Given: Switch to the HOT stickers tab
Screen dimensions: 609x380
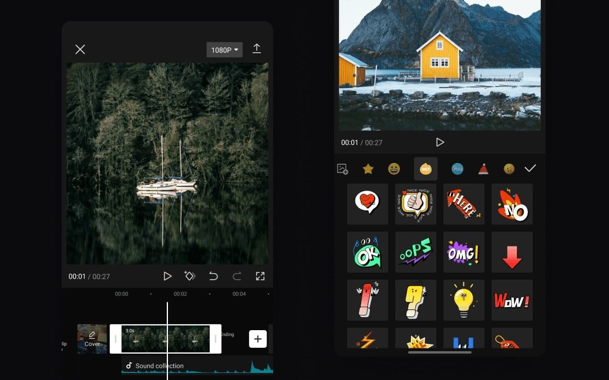Looking at the screenshot, I should point(426,169).
